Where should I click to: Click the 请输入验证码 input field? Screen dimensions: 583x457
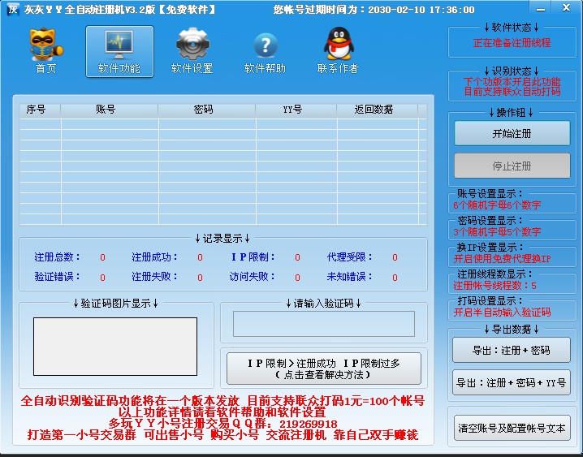(323, 324)
